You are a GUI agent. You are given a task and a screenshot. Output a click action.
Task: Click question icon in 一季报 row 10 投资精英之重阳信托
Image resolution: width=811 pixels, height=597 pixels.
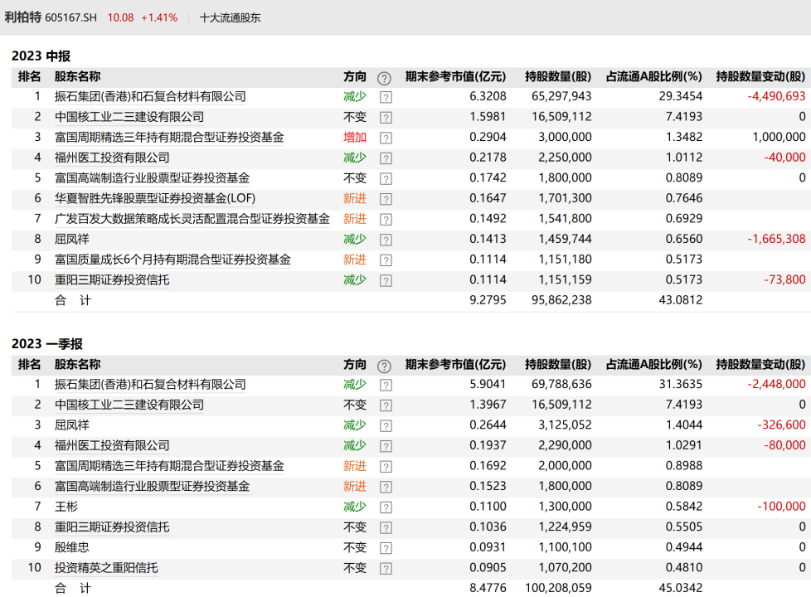386,569
